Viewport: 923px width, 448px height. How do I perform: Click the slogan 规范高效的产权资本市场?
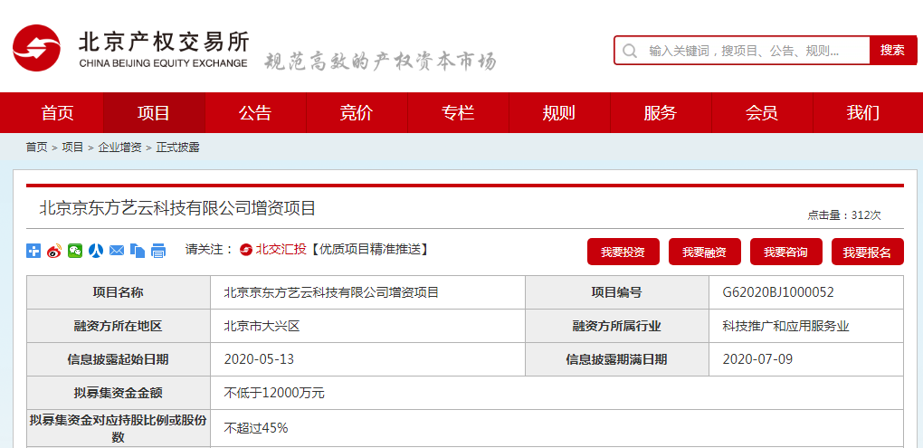[380, 61]
